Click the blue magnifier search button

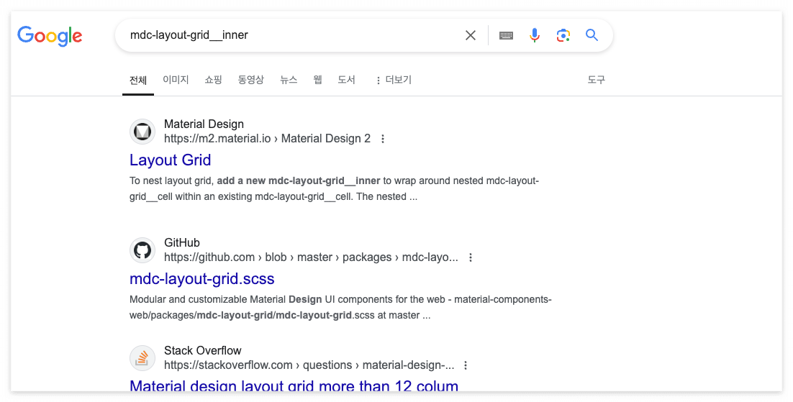tap(592, 35)
